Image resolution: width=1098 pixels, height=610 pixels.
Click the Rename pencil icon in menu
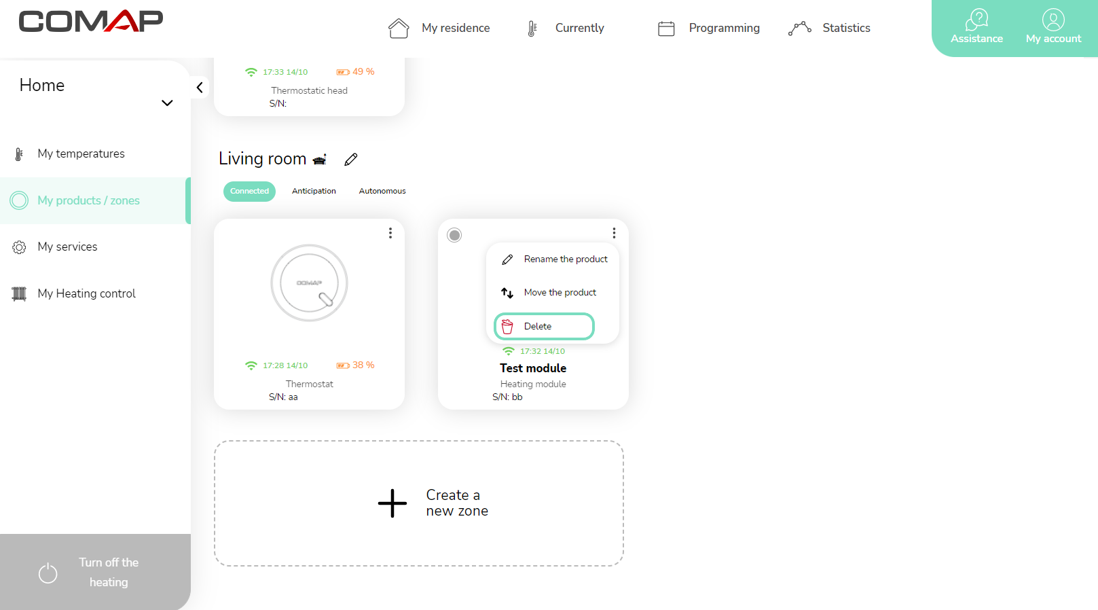tap(507, 259)
